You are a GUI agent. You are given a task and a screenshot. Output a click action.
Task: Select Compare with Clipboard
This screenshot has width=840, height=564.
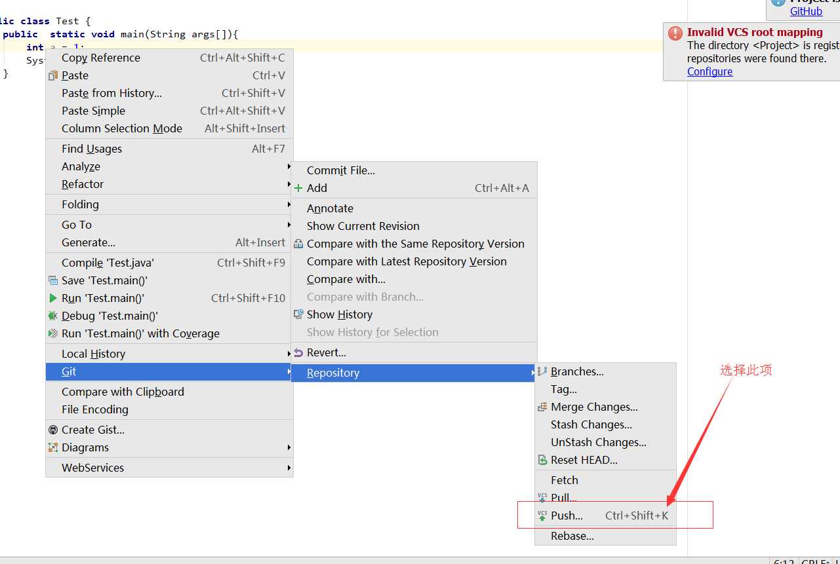pyautogui.click(x=169, y=392)
